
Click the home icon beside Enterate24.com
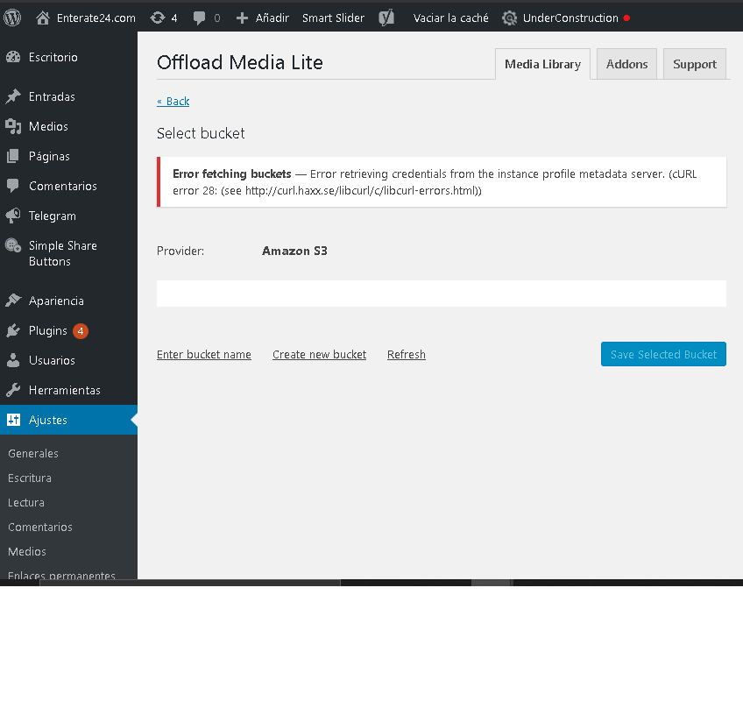(43, 18)
